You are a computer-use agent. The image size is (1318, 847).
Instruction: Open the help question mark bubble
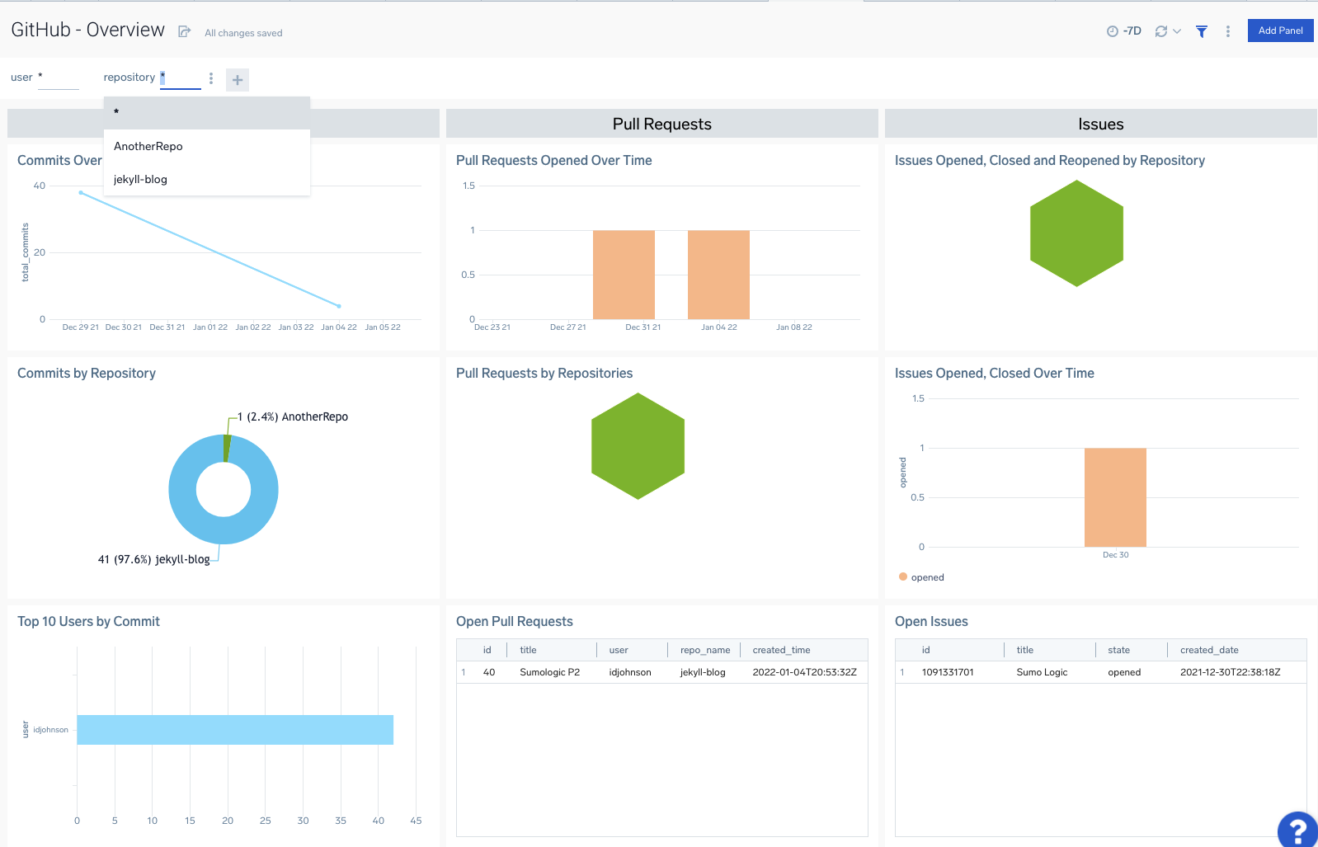(x=1297, y=829)
